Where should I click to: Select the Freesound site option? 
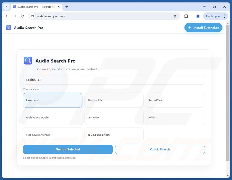(53, 100)
